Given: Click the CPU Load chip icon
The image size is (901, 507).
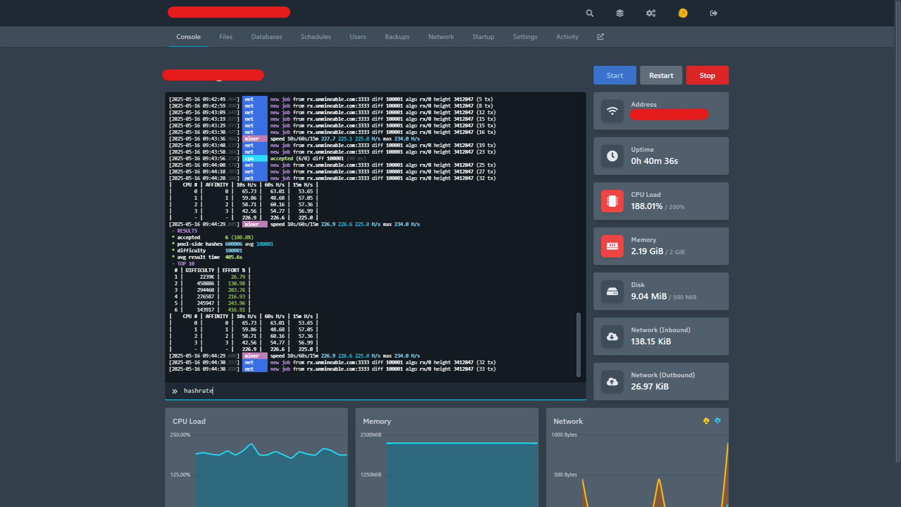Looking at the screenshot, I should pyautogui.click(x=612, y=201).
